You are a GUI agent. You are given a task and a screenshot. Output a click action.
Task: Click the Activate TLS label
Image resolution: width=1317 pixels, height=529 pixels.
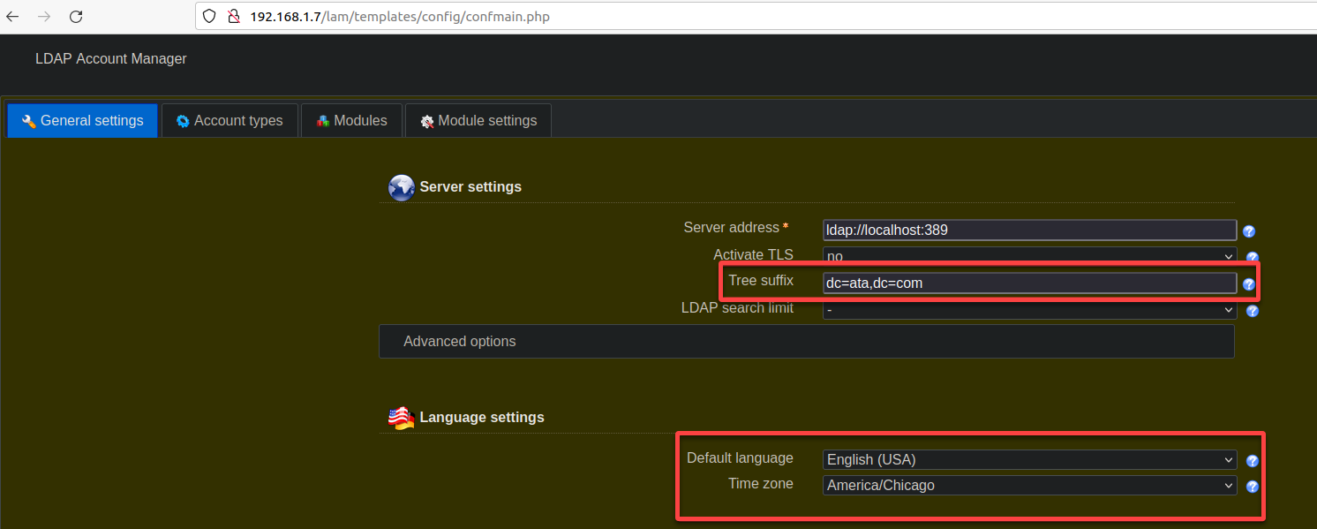753,254
